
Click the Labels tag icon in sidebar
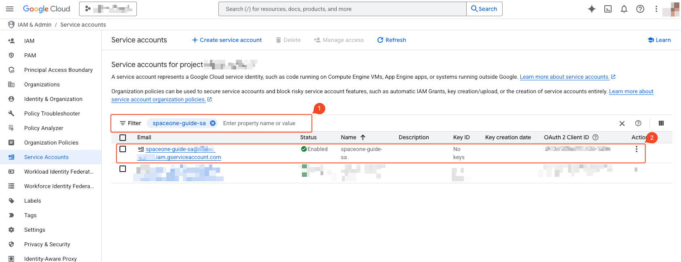click(11, 201)
